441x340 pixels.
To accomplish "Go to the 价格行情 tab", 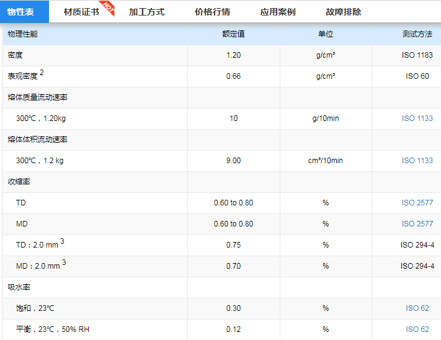I will pyautogui.click(x=212, y=12).
